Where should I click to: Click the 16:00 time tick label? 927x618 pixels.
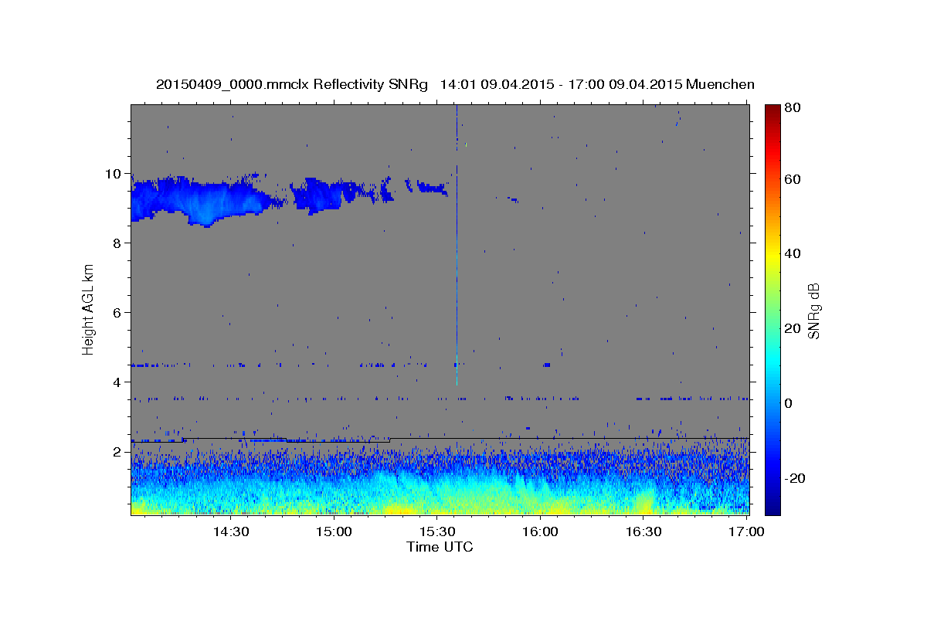coord(540,531)
